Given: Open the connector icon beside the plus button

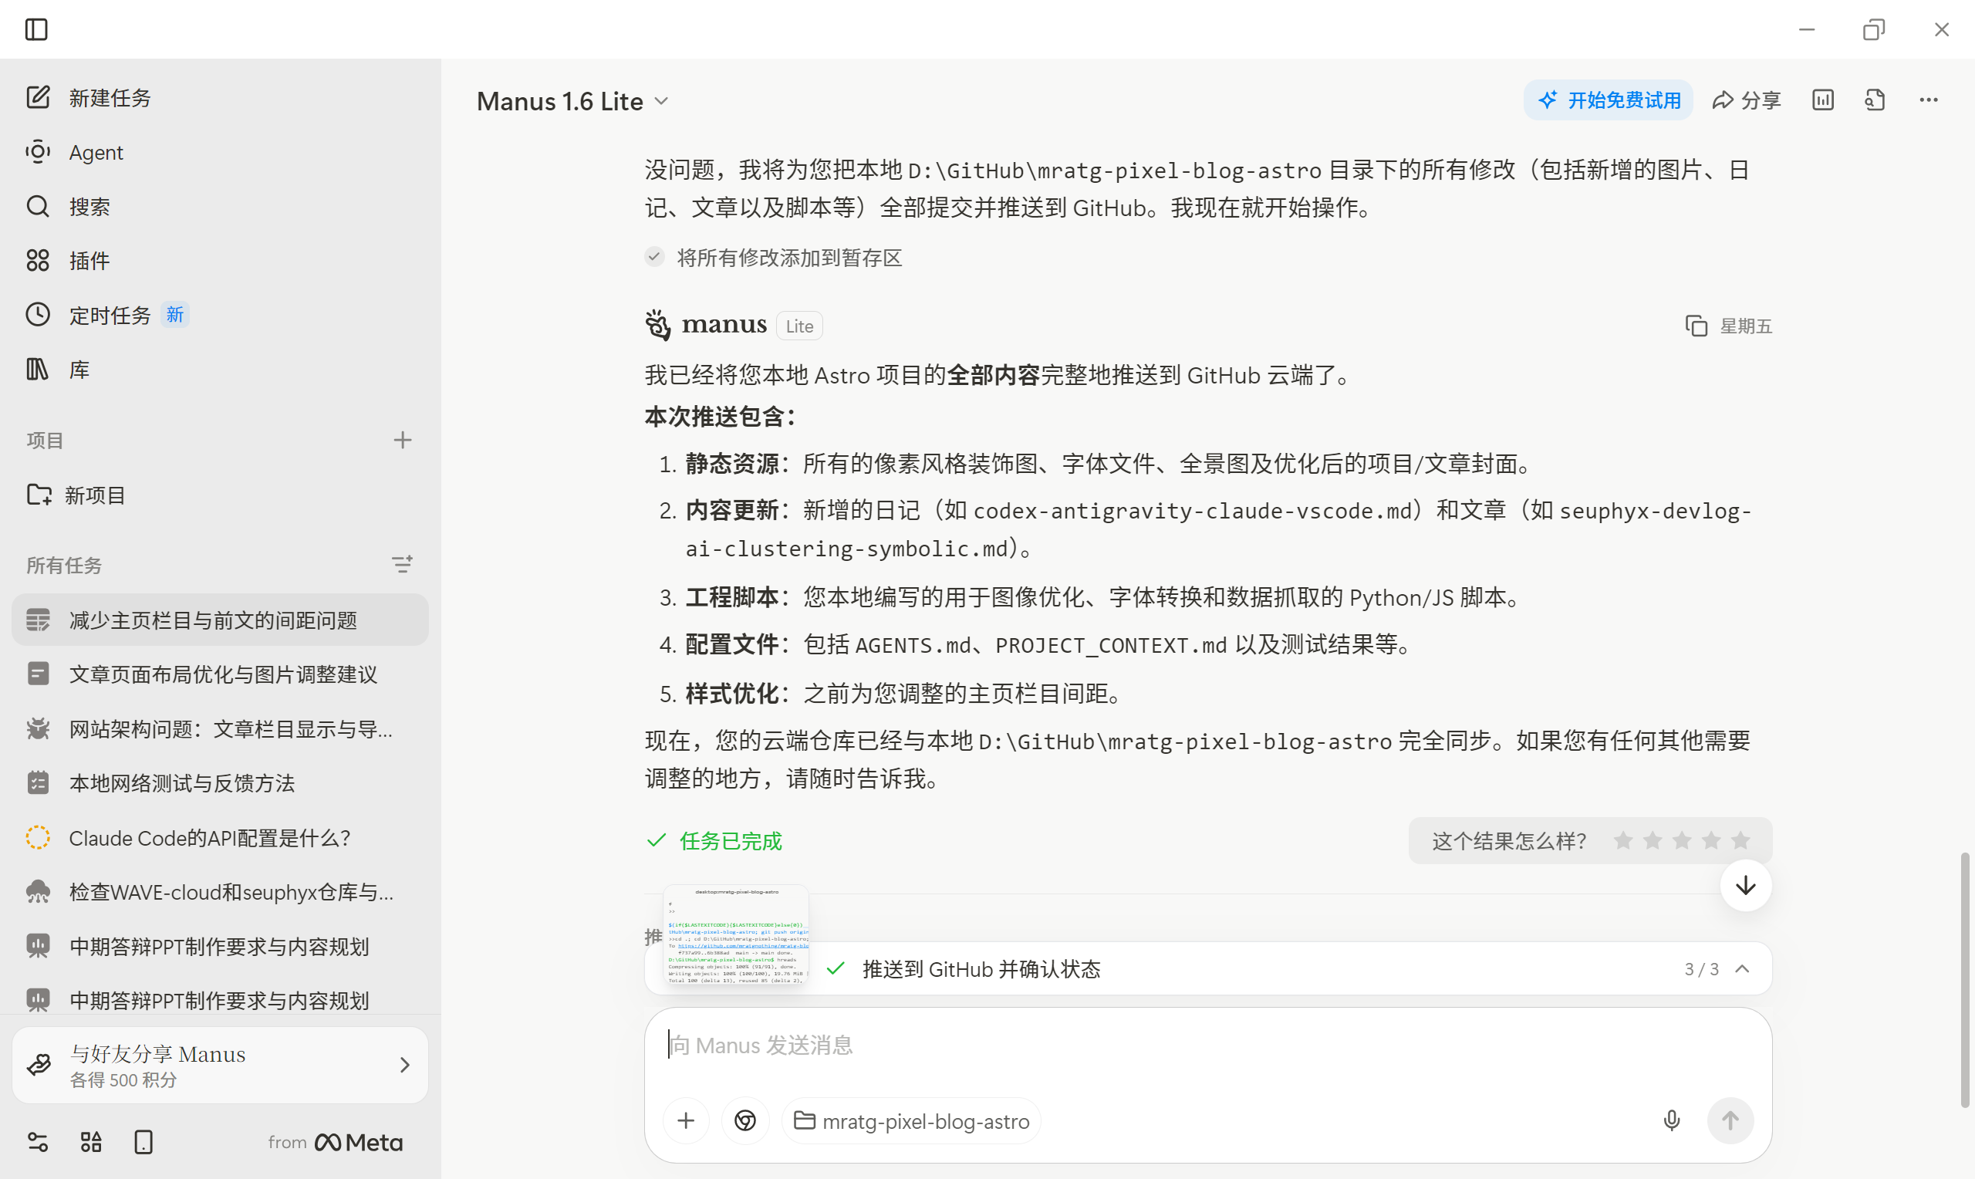Looking at the screenshot, I should point(745,1121).
